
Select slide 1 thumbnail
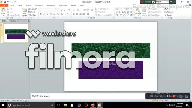[x=16, y=33]
